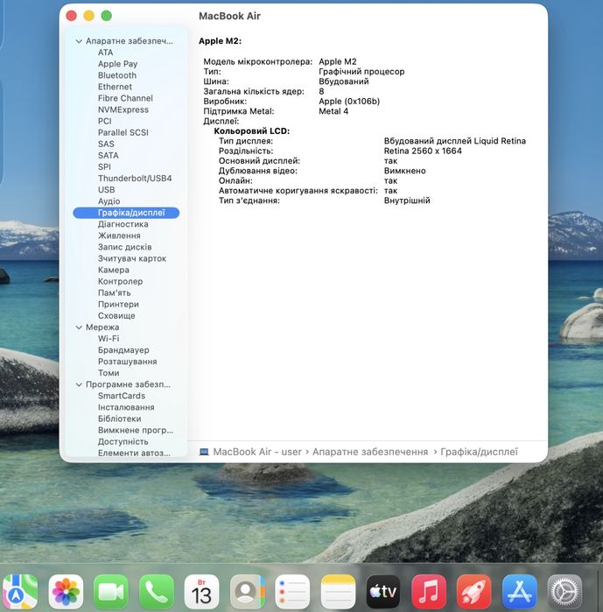Select Сховище in the sidebar
Viewport: 603px width, 612px height.
[x=116, y=316]
